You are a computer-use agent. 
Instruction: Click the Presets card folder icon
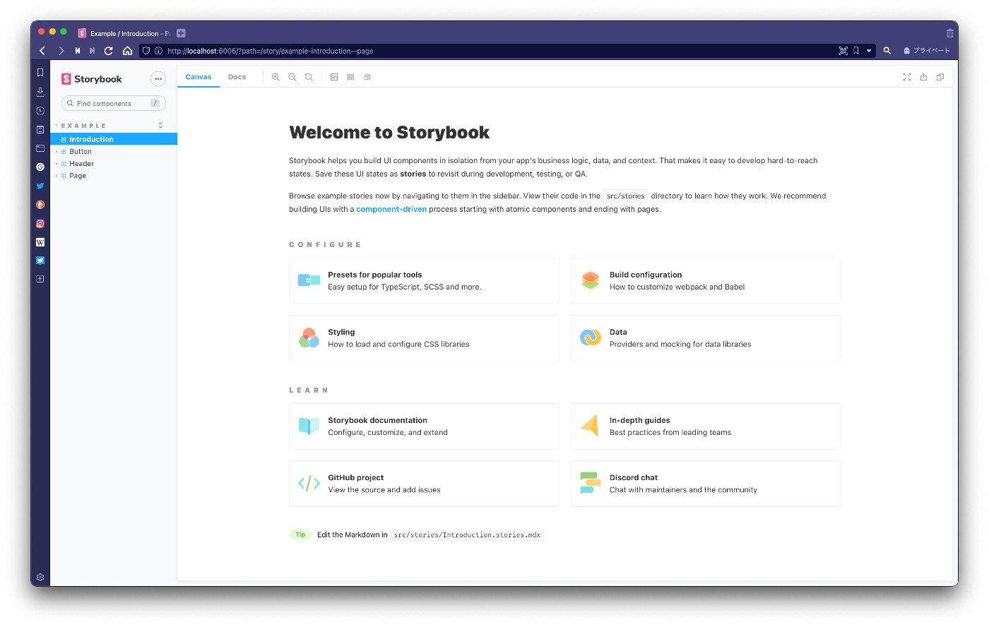click(309, 280)
